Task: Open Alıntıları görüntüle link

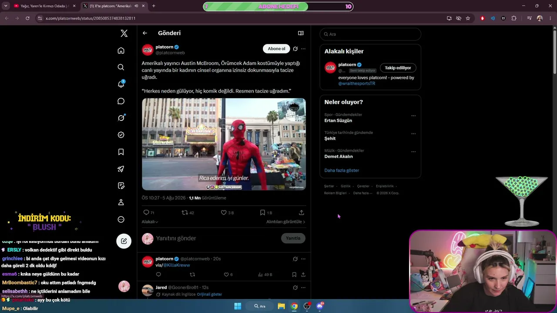Action: 286,222
